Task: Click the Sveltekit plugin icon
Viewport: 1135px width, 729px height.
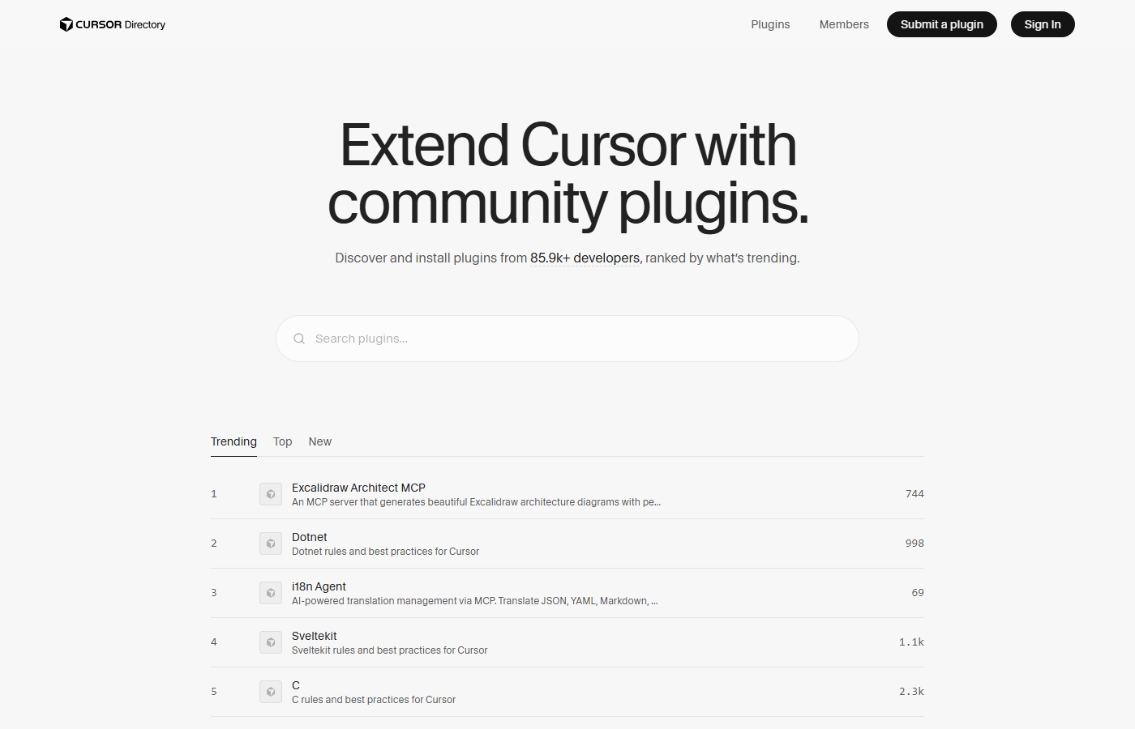Action: pos(271,642)
